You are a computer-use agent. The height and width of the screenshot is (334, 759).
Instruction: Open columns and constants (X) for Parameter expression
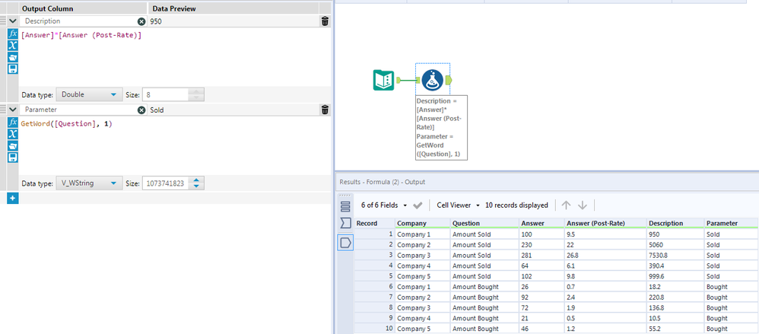click(x=13, y=134)
